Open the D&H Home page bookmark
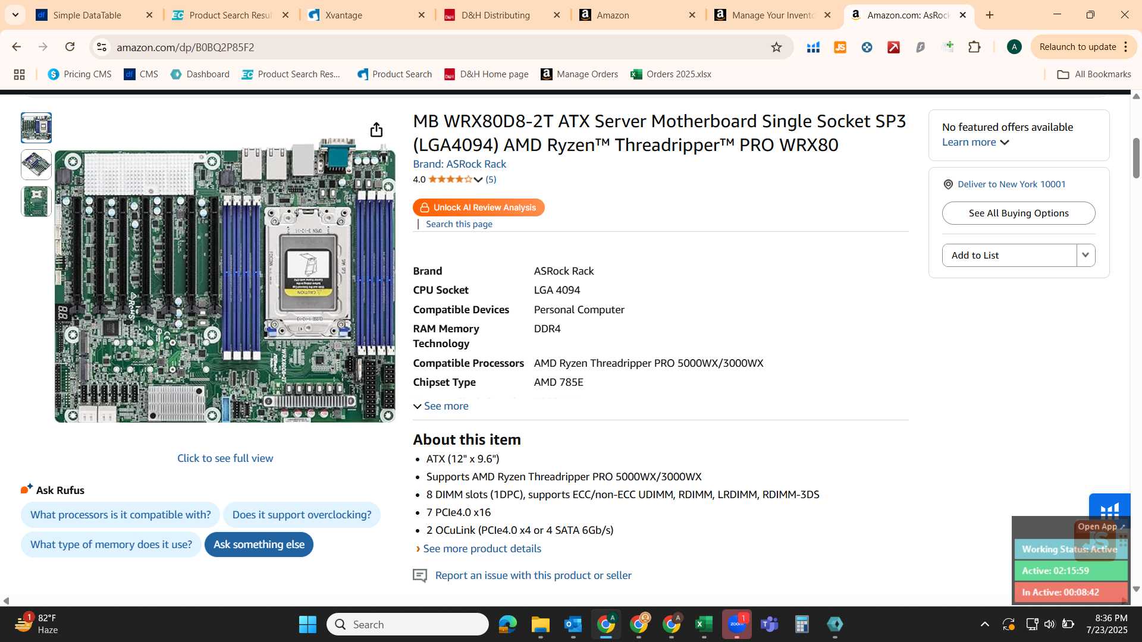Viewport: 1142px width, 642px height. click(x=486, y=74)
